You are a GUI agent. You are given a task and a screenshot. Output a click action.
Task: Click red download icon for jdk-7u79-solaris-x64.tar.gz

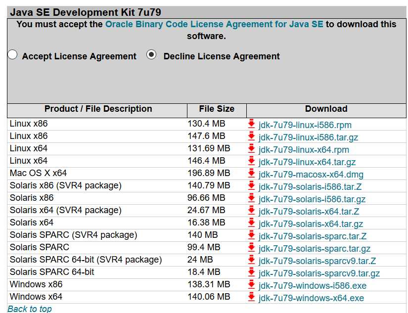coord(251,223)
